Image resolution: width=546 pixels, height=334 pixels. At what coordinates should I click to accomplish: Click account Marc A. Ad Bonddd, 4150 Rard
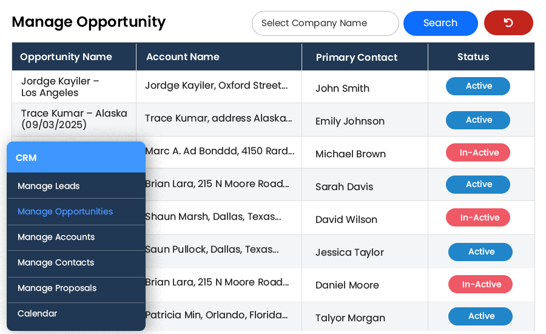(x=220, y=151)
